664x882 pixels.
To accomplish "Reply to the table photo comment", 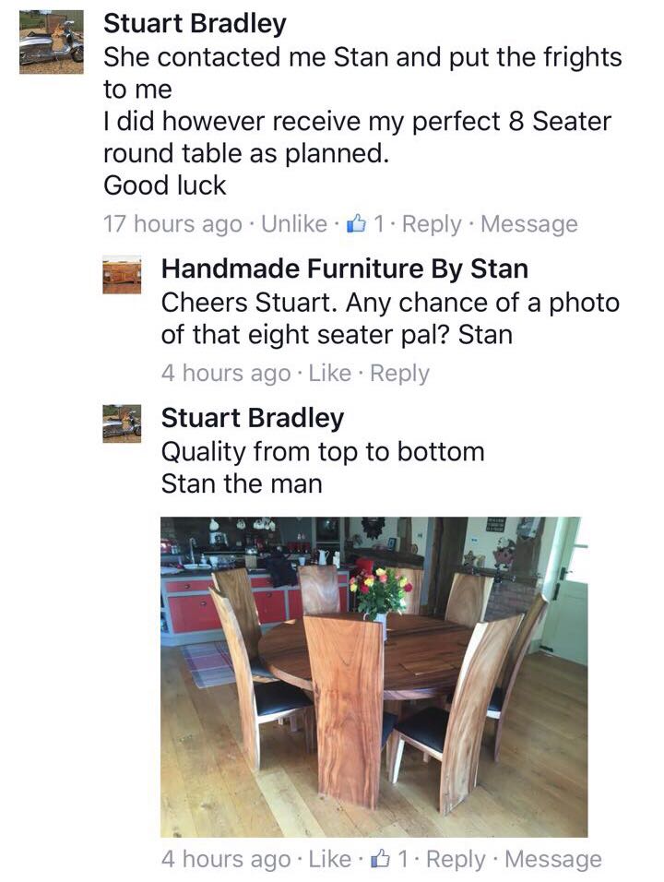I will click(456, 859).
